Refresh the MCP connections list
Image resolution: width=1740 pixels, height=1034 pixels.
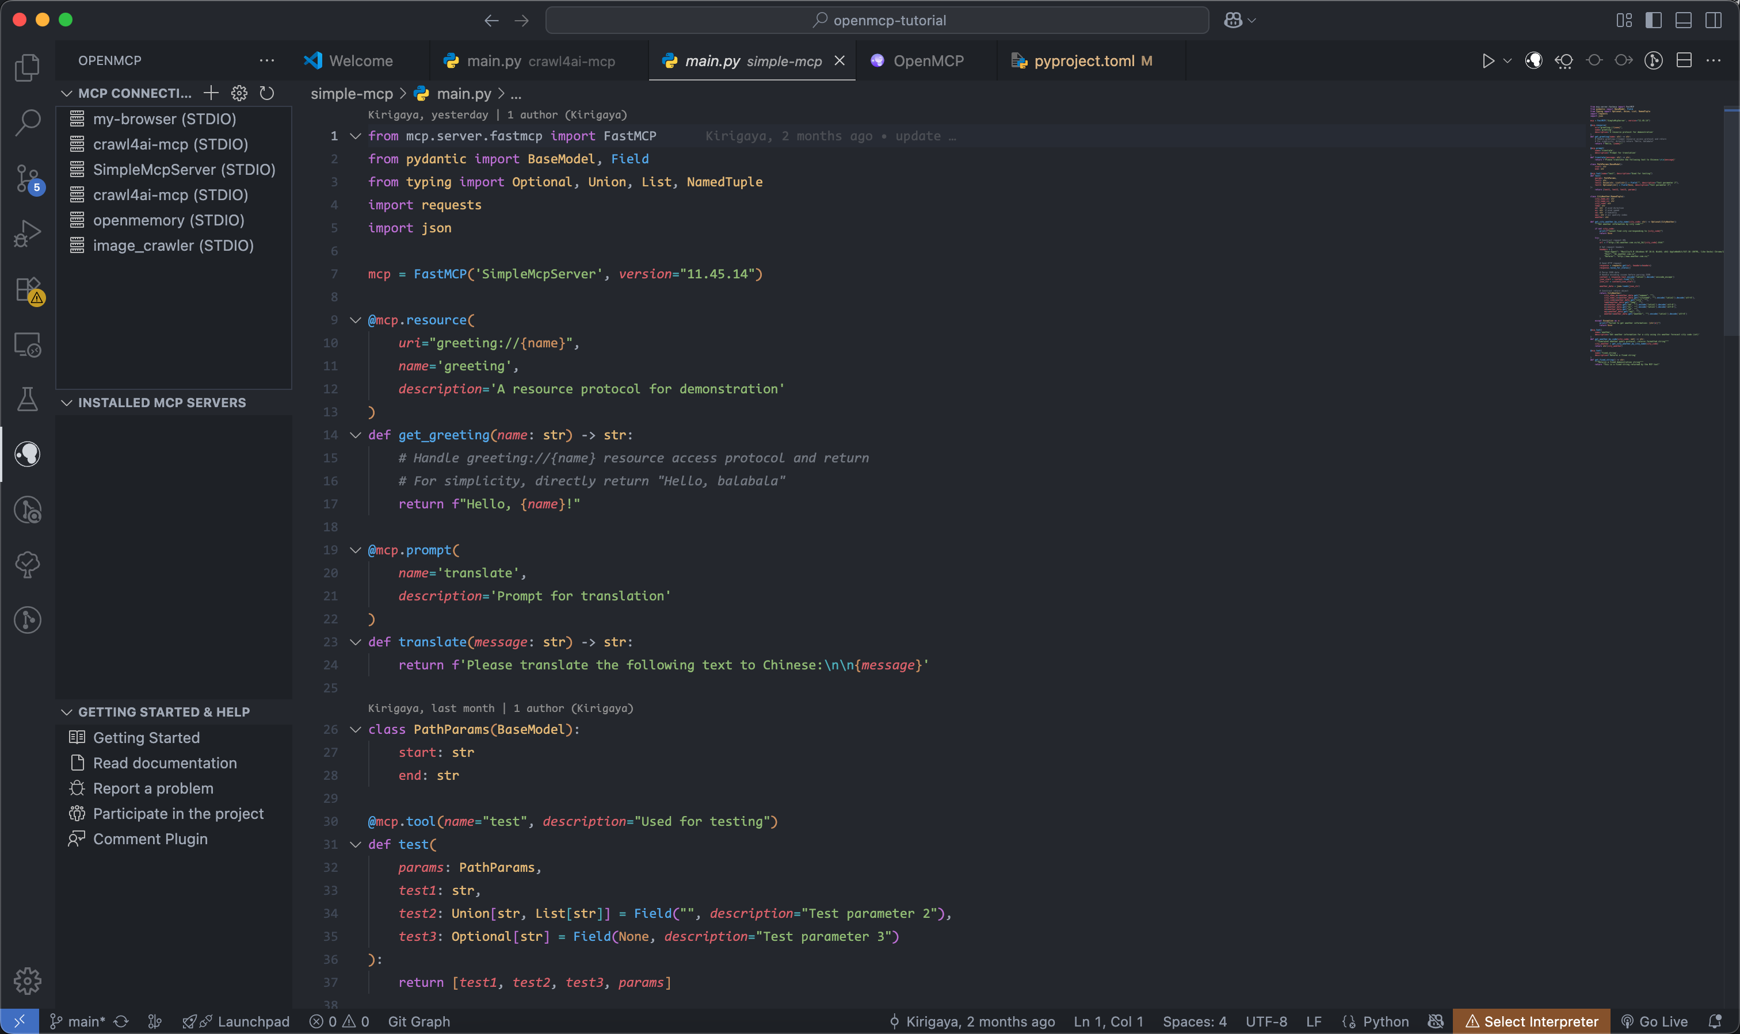pos(267,93)
